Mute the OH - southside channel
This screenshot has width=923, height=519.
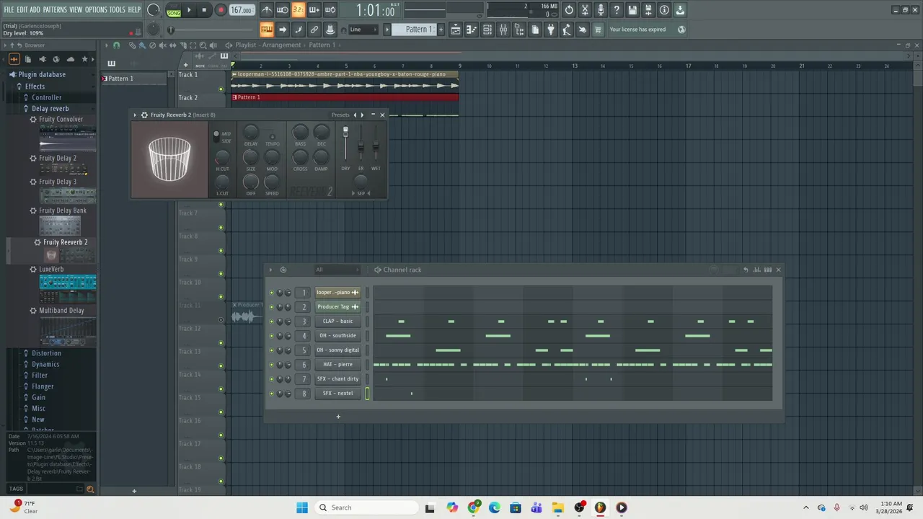click(272, 336)
